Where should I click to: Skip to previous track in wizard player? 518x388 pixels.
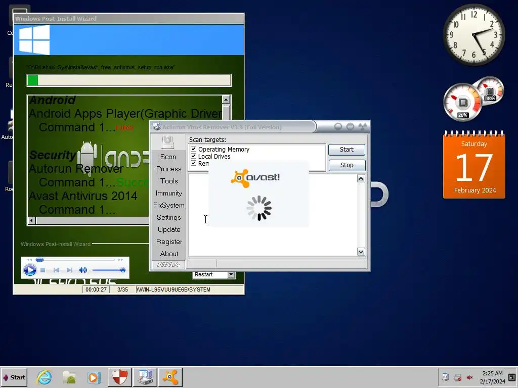[57, 270]
